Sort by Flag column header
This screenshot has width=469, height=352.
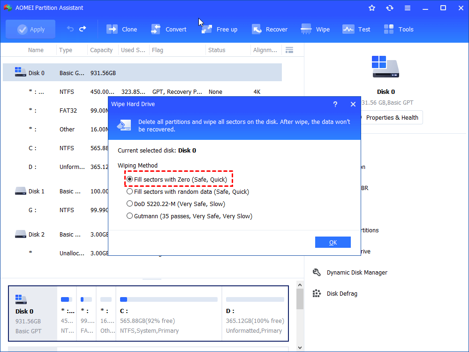pos(158,50)
